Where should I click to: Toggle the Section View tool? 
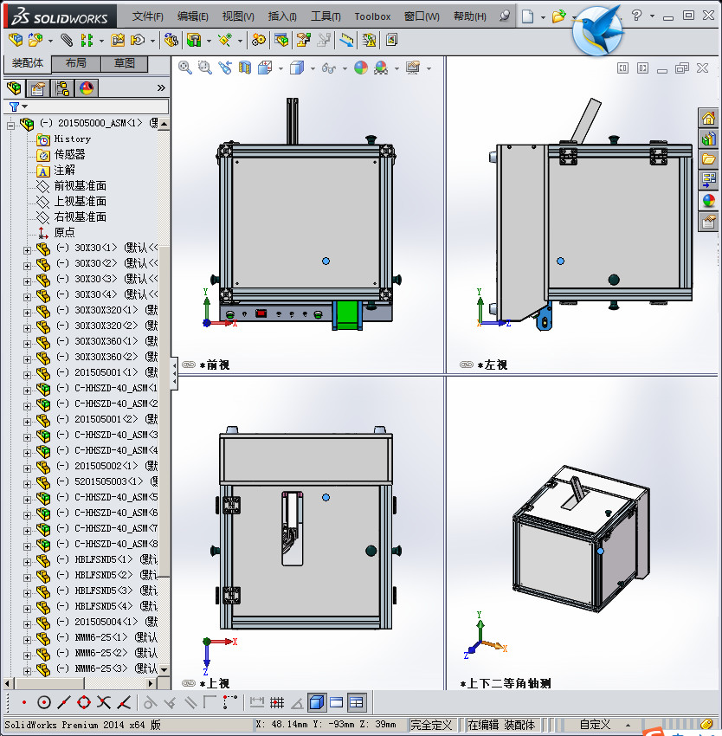point(245,68)
